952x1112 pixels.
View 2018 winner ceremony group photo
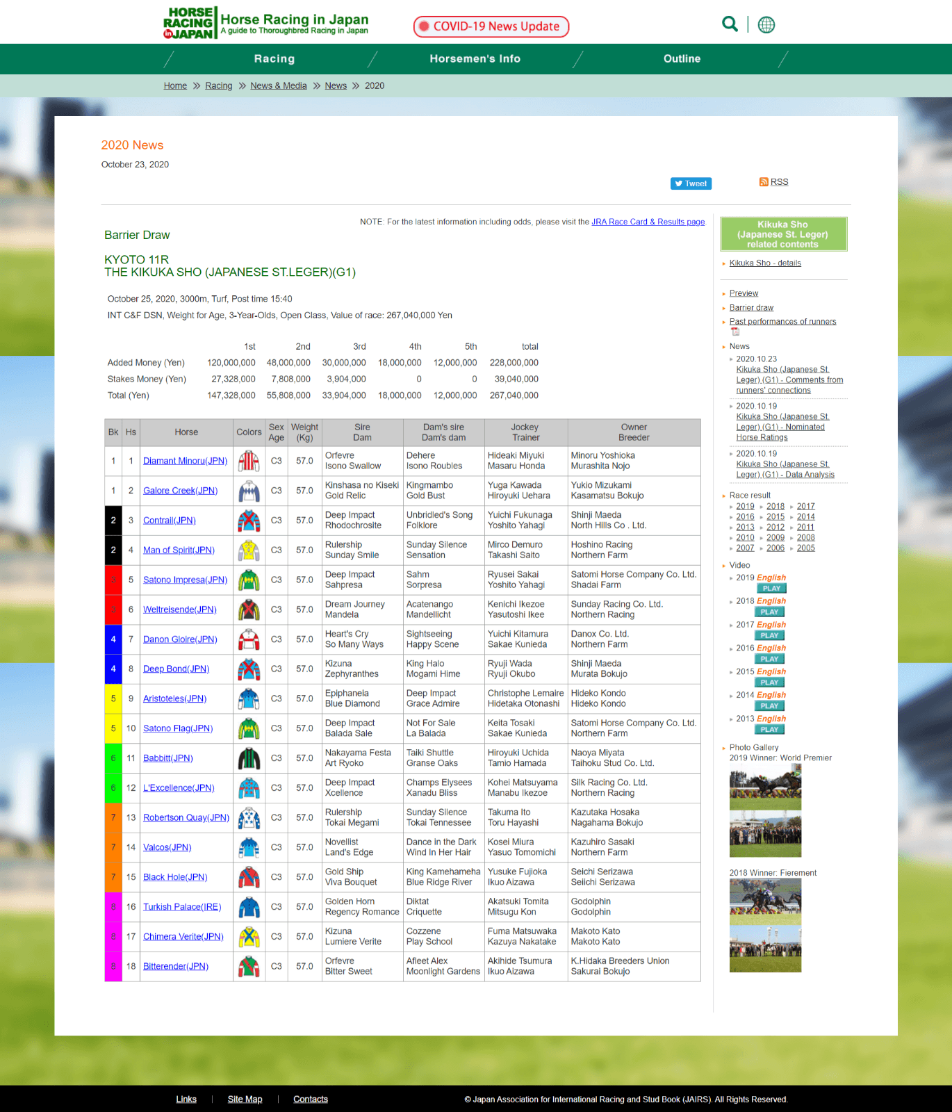tap(765, 949)
